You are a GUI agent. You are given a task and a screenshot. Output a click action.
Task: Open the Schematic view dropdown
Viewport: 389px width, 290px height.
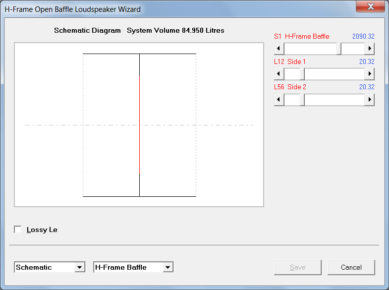(80, 267)
